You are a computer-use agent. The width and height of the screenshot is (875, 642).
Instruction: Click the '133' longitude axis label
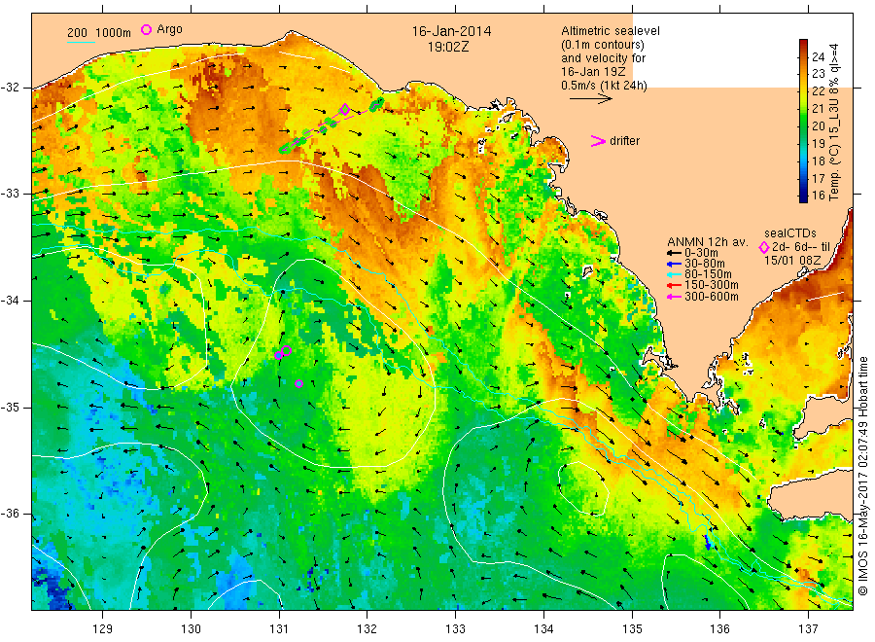click(455, 628)
